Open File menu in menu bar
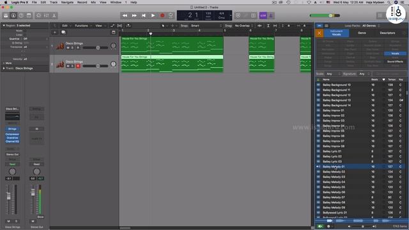Viewport: 409px width, 230px height. pyautogui.click(x=34, y=3)
